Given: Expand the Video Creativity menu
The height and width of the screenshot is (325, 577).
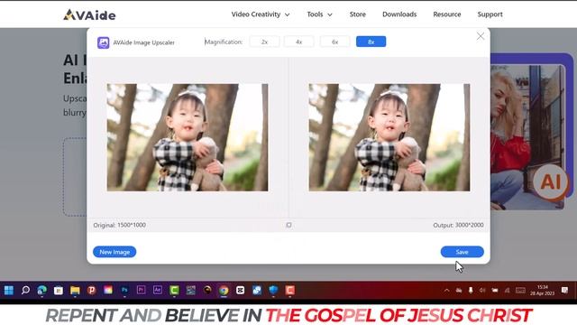Looking at the screenshot, I should coord(261,14).
